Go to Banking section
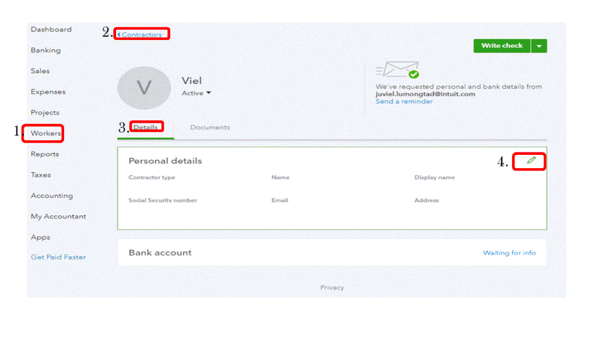This screenshot has height=340, width=604. pyautogui.click(x=46, y=50)
